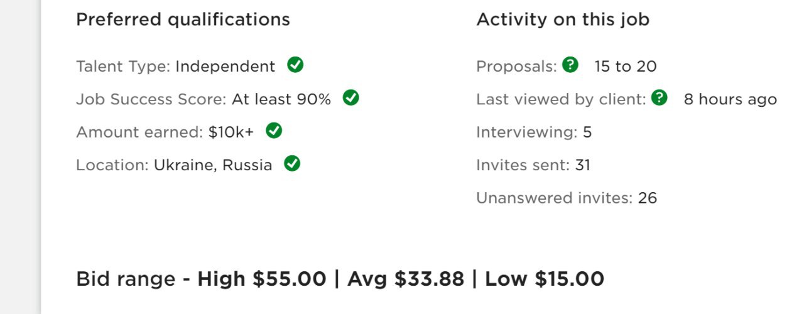The image size is (804, 314).
Task: Open the help icon beside Last viewed by client
Action: click(660, 98)
